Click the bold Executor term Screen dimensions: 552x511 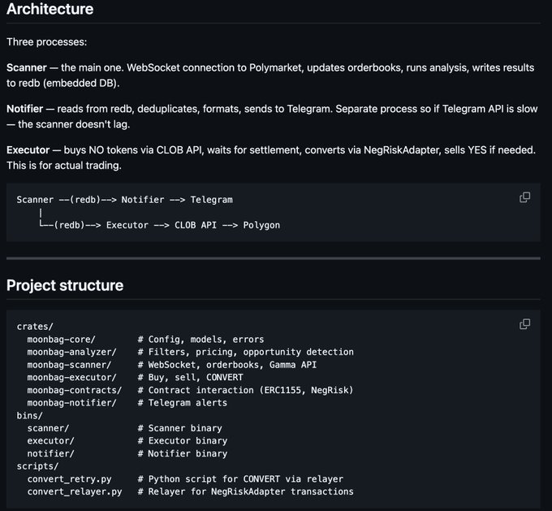pyautogui.click(x=28, y=150)
